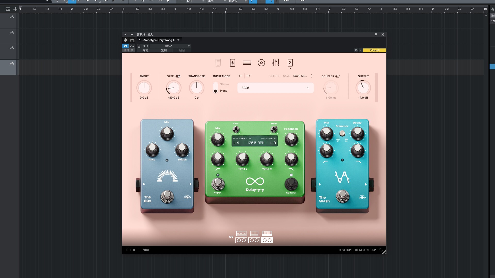The width and height of the screenshot is (495, 278).
Task: Open the MIDI tab
Action: tap(146, 250)
